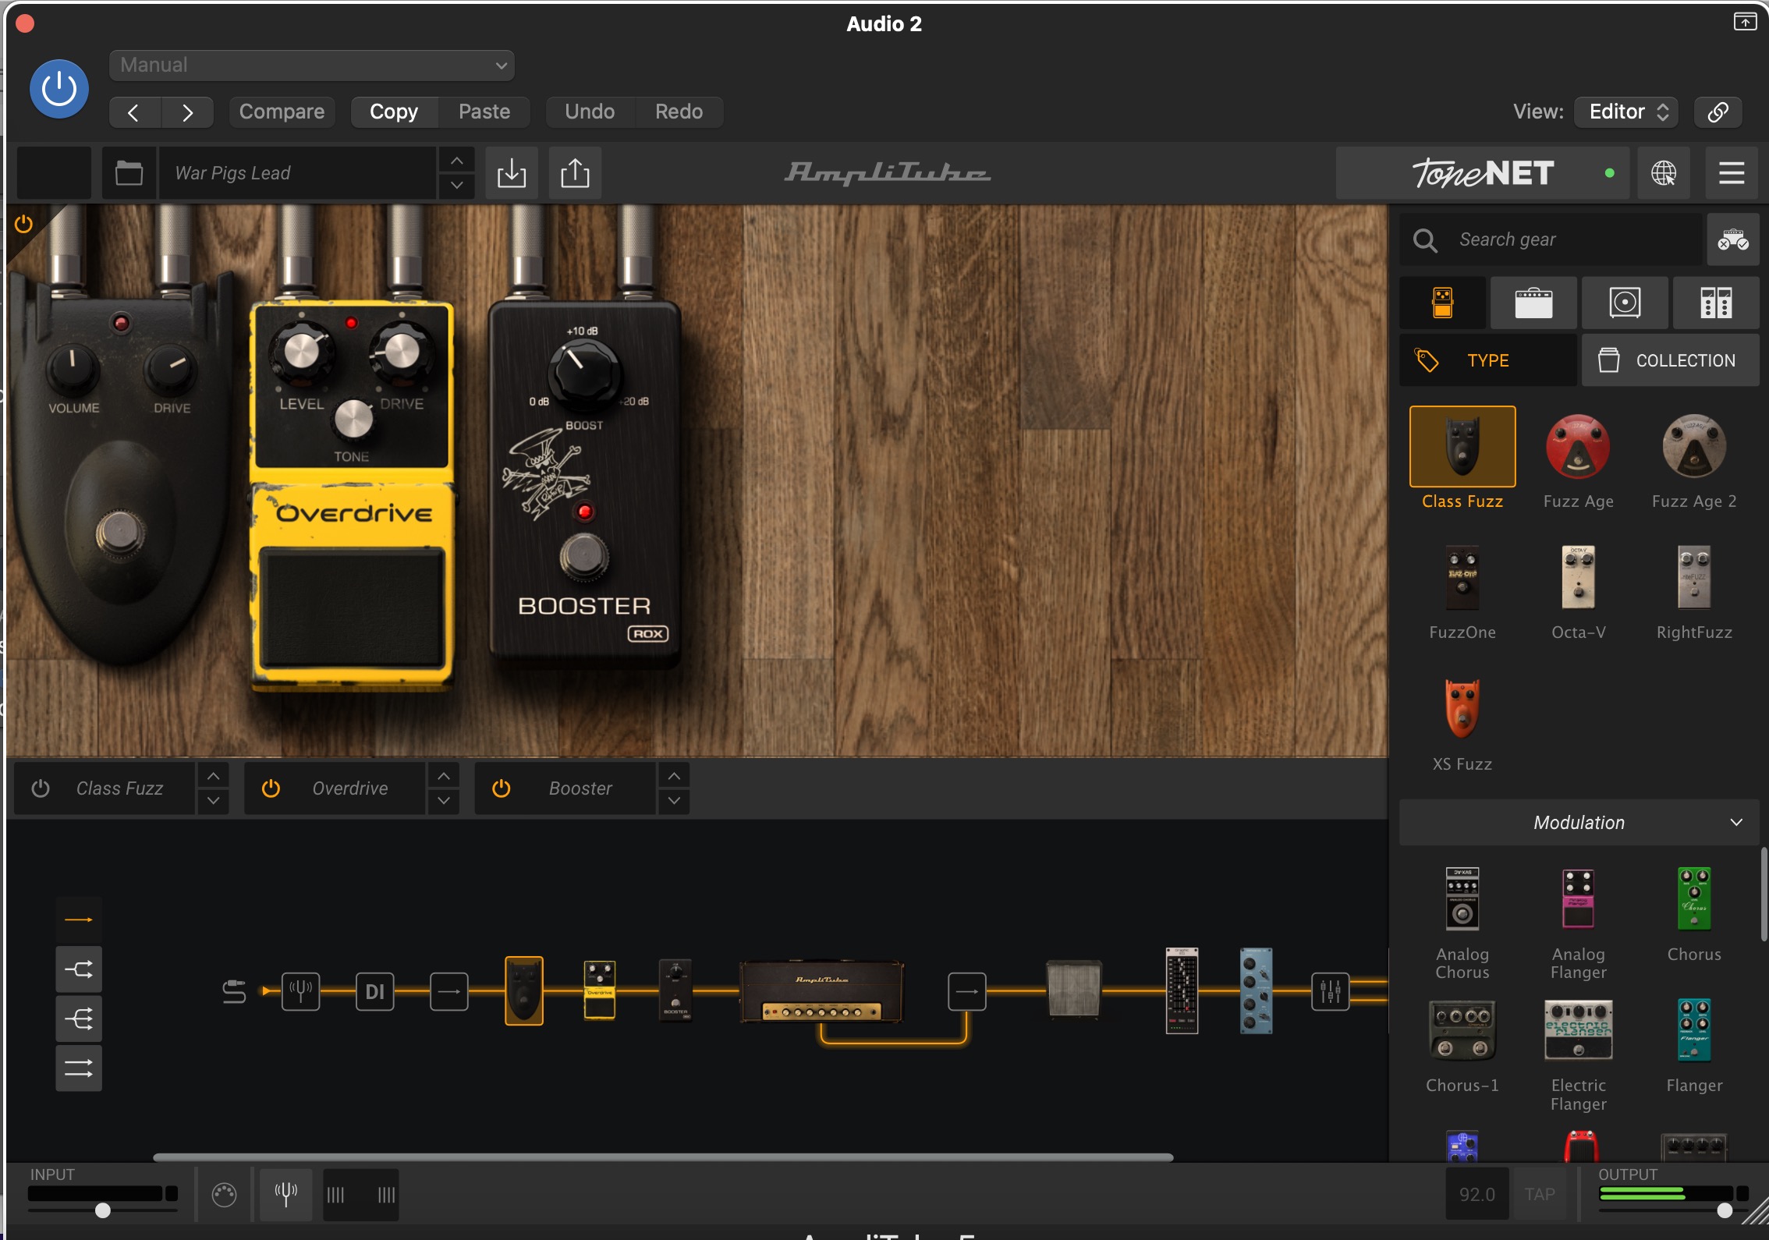Image resolution: width=1769 pixels, height=1240 pixels.
Task: Step to next preset with down chevron
Action: (457, 186)
